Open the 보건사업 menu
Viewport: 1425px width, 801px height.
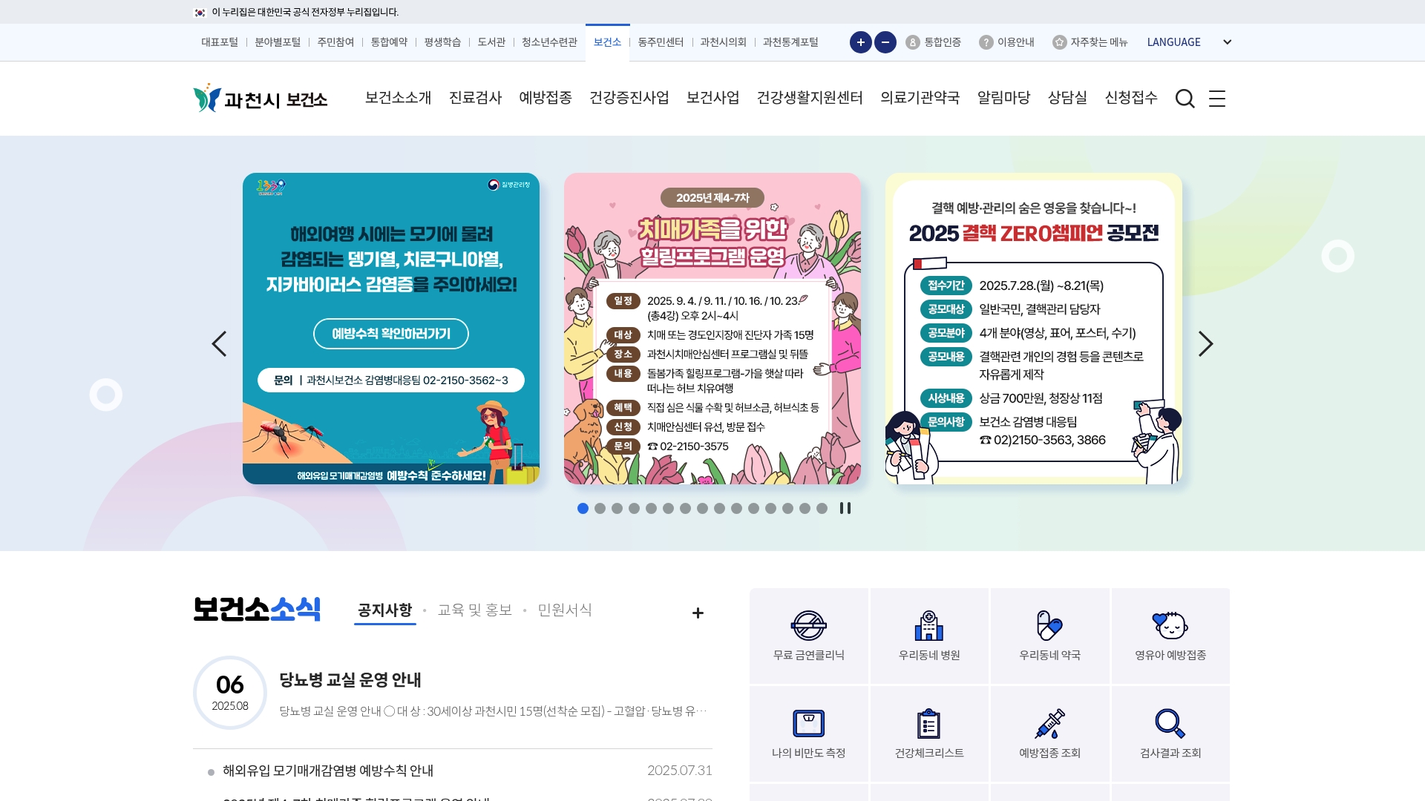(x=712, y=98)
